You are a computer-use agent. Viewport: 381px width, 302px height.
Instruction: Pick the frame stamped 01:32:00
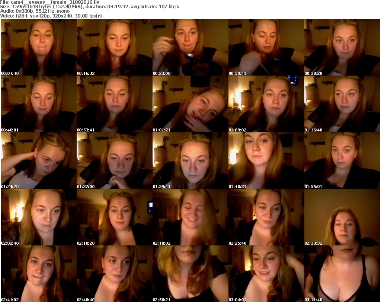coord(115,161)
